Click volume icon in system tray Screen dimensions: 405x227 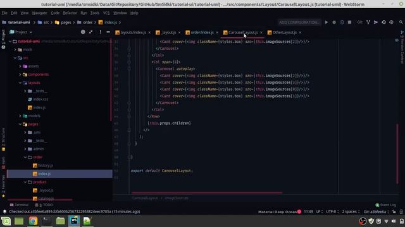394,221
